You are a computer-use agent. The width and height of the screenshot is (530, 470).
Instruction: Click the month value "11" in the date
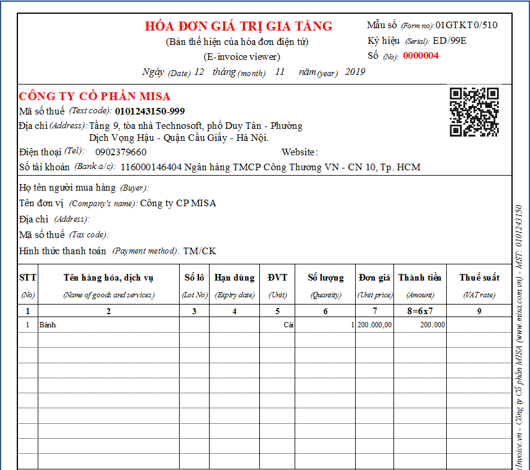pyautogui.click(x=280, y=72)
